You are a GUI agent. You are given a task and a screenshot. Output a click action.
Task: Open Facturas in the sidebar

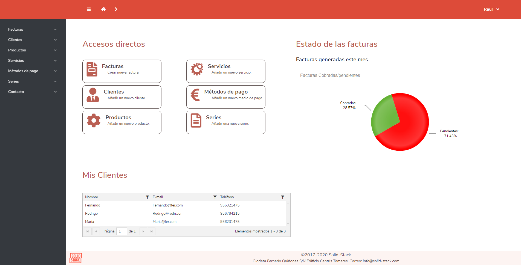(x=16, y=29)
